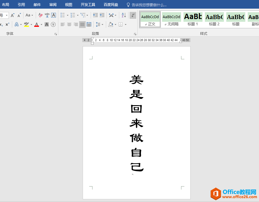Click the character 做 in the document
The image size is (259, 202).
(136, 138)
